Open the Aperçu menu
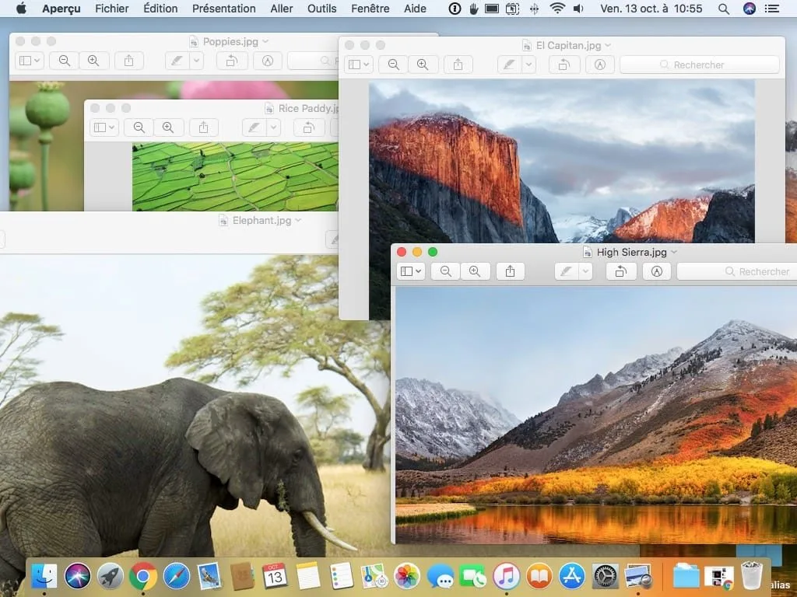The width and height of the screenshot is (797, 597). click(x=61, y=9)
